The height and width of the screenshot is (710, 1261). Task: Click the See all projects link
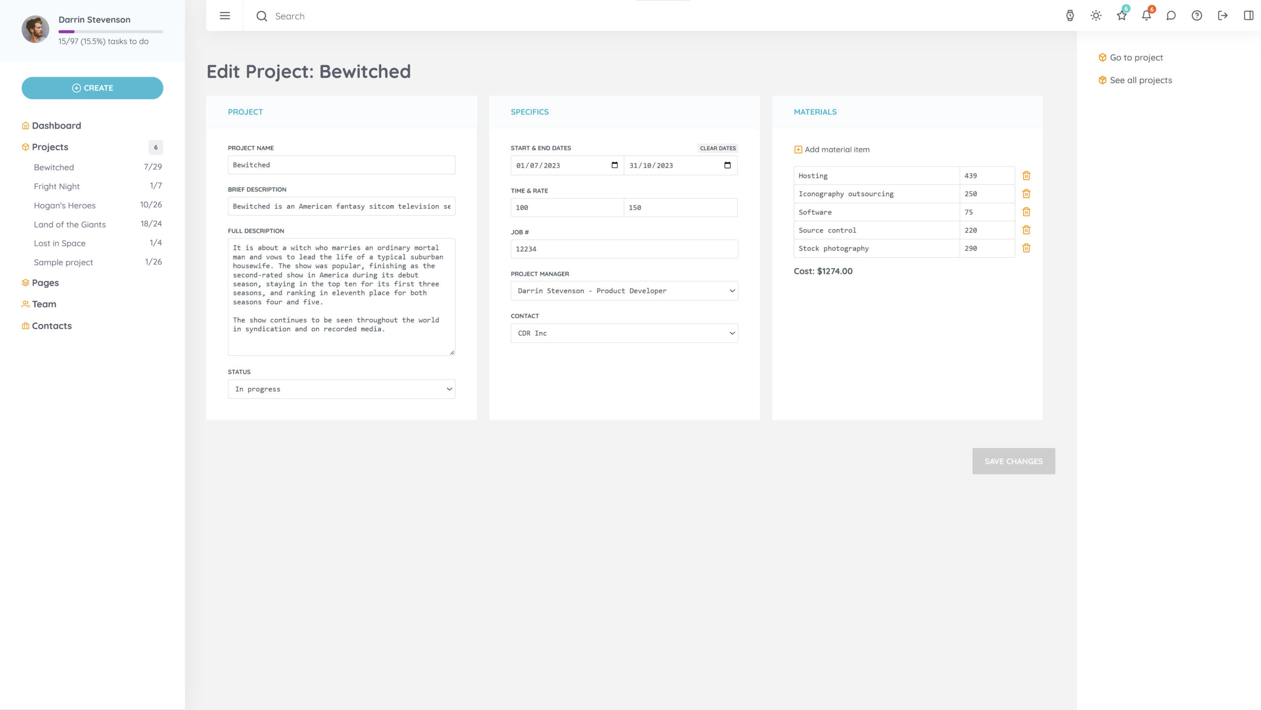(1140, 80)
